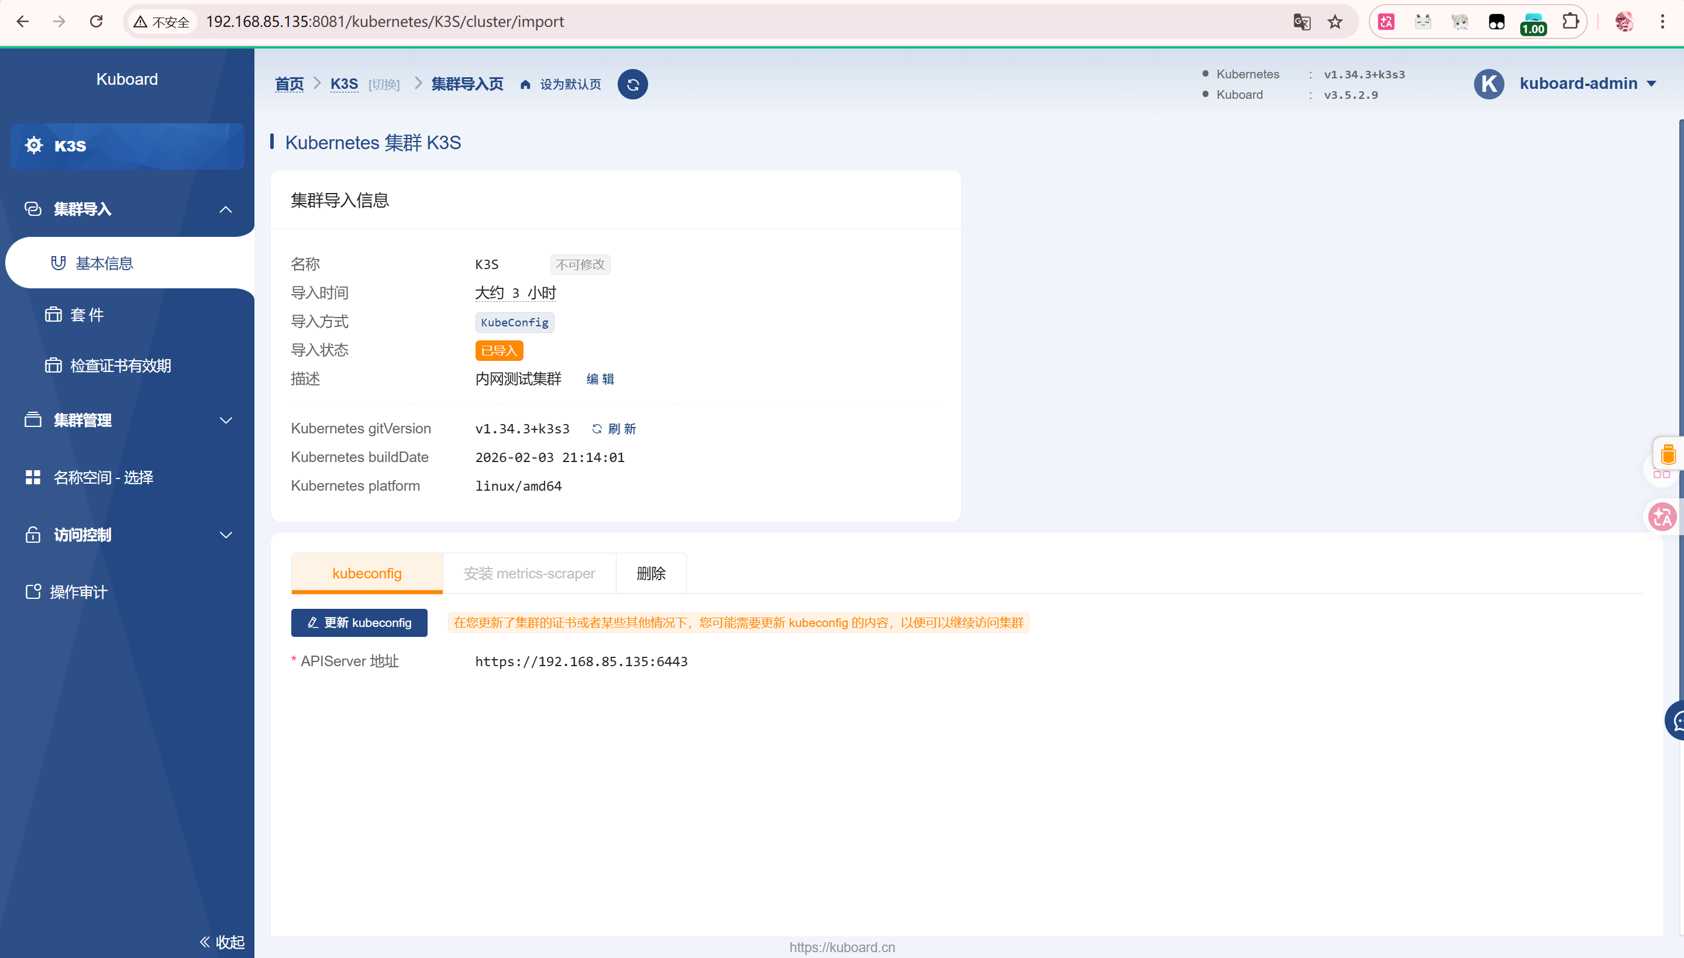1684x958 pixels.
Task: Open 检查证书有效期 in sidebar
Action: [x=120, y=366]
